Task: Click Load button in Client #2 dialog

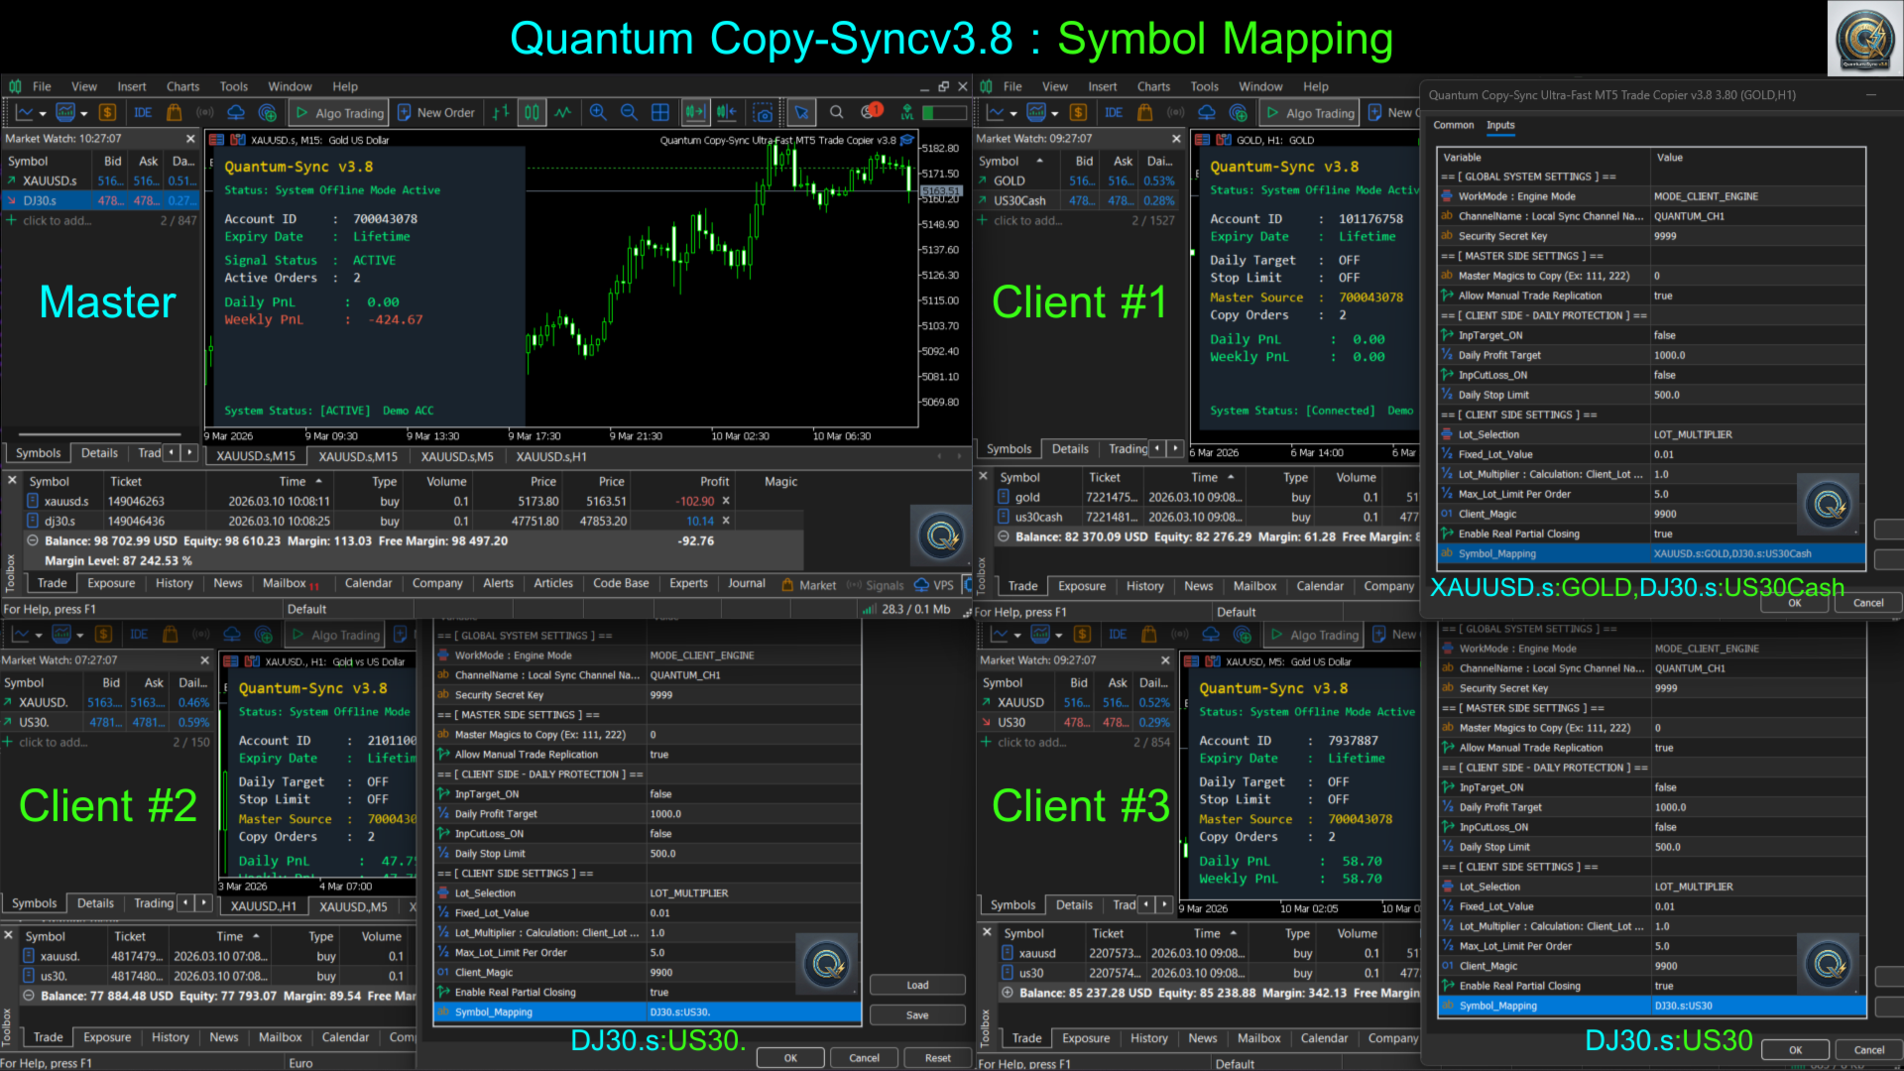Action: point(917,986)
